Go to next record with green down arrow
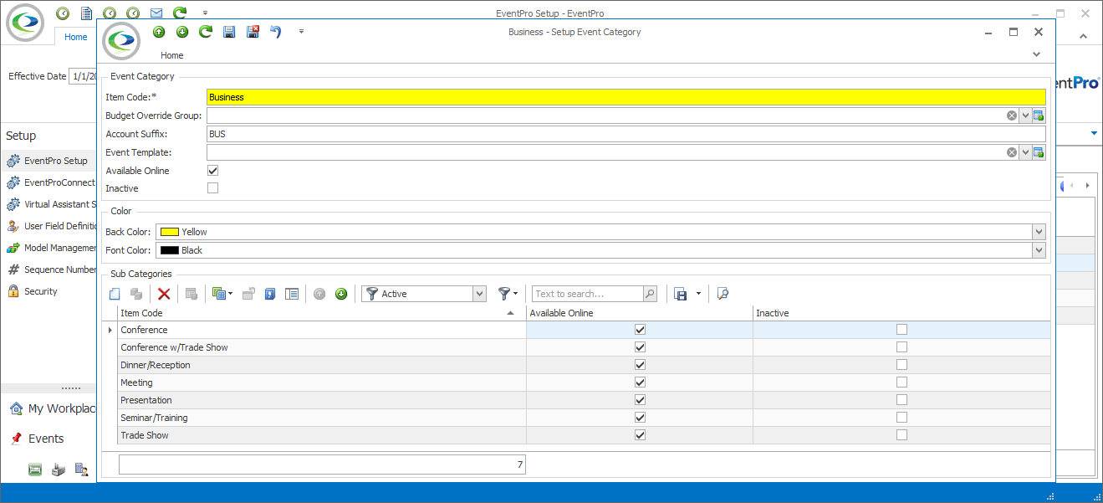 pos(182,32)
